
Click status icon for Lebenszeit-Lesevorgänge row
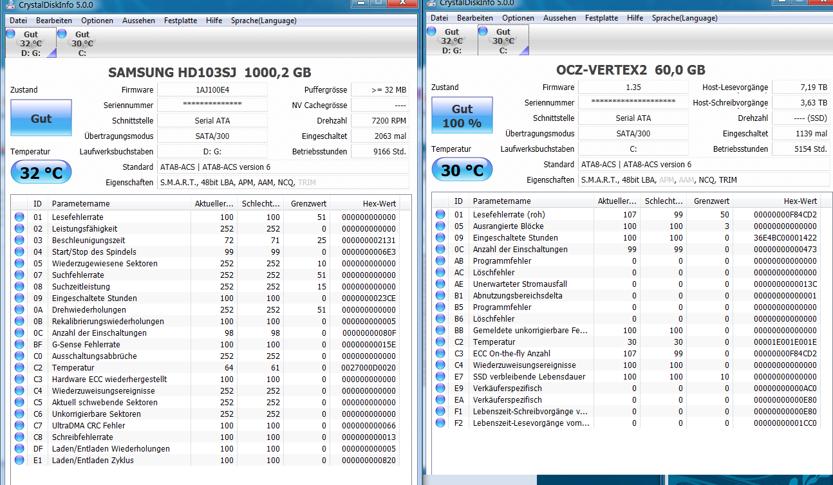point(440,423)
